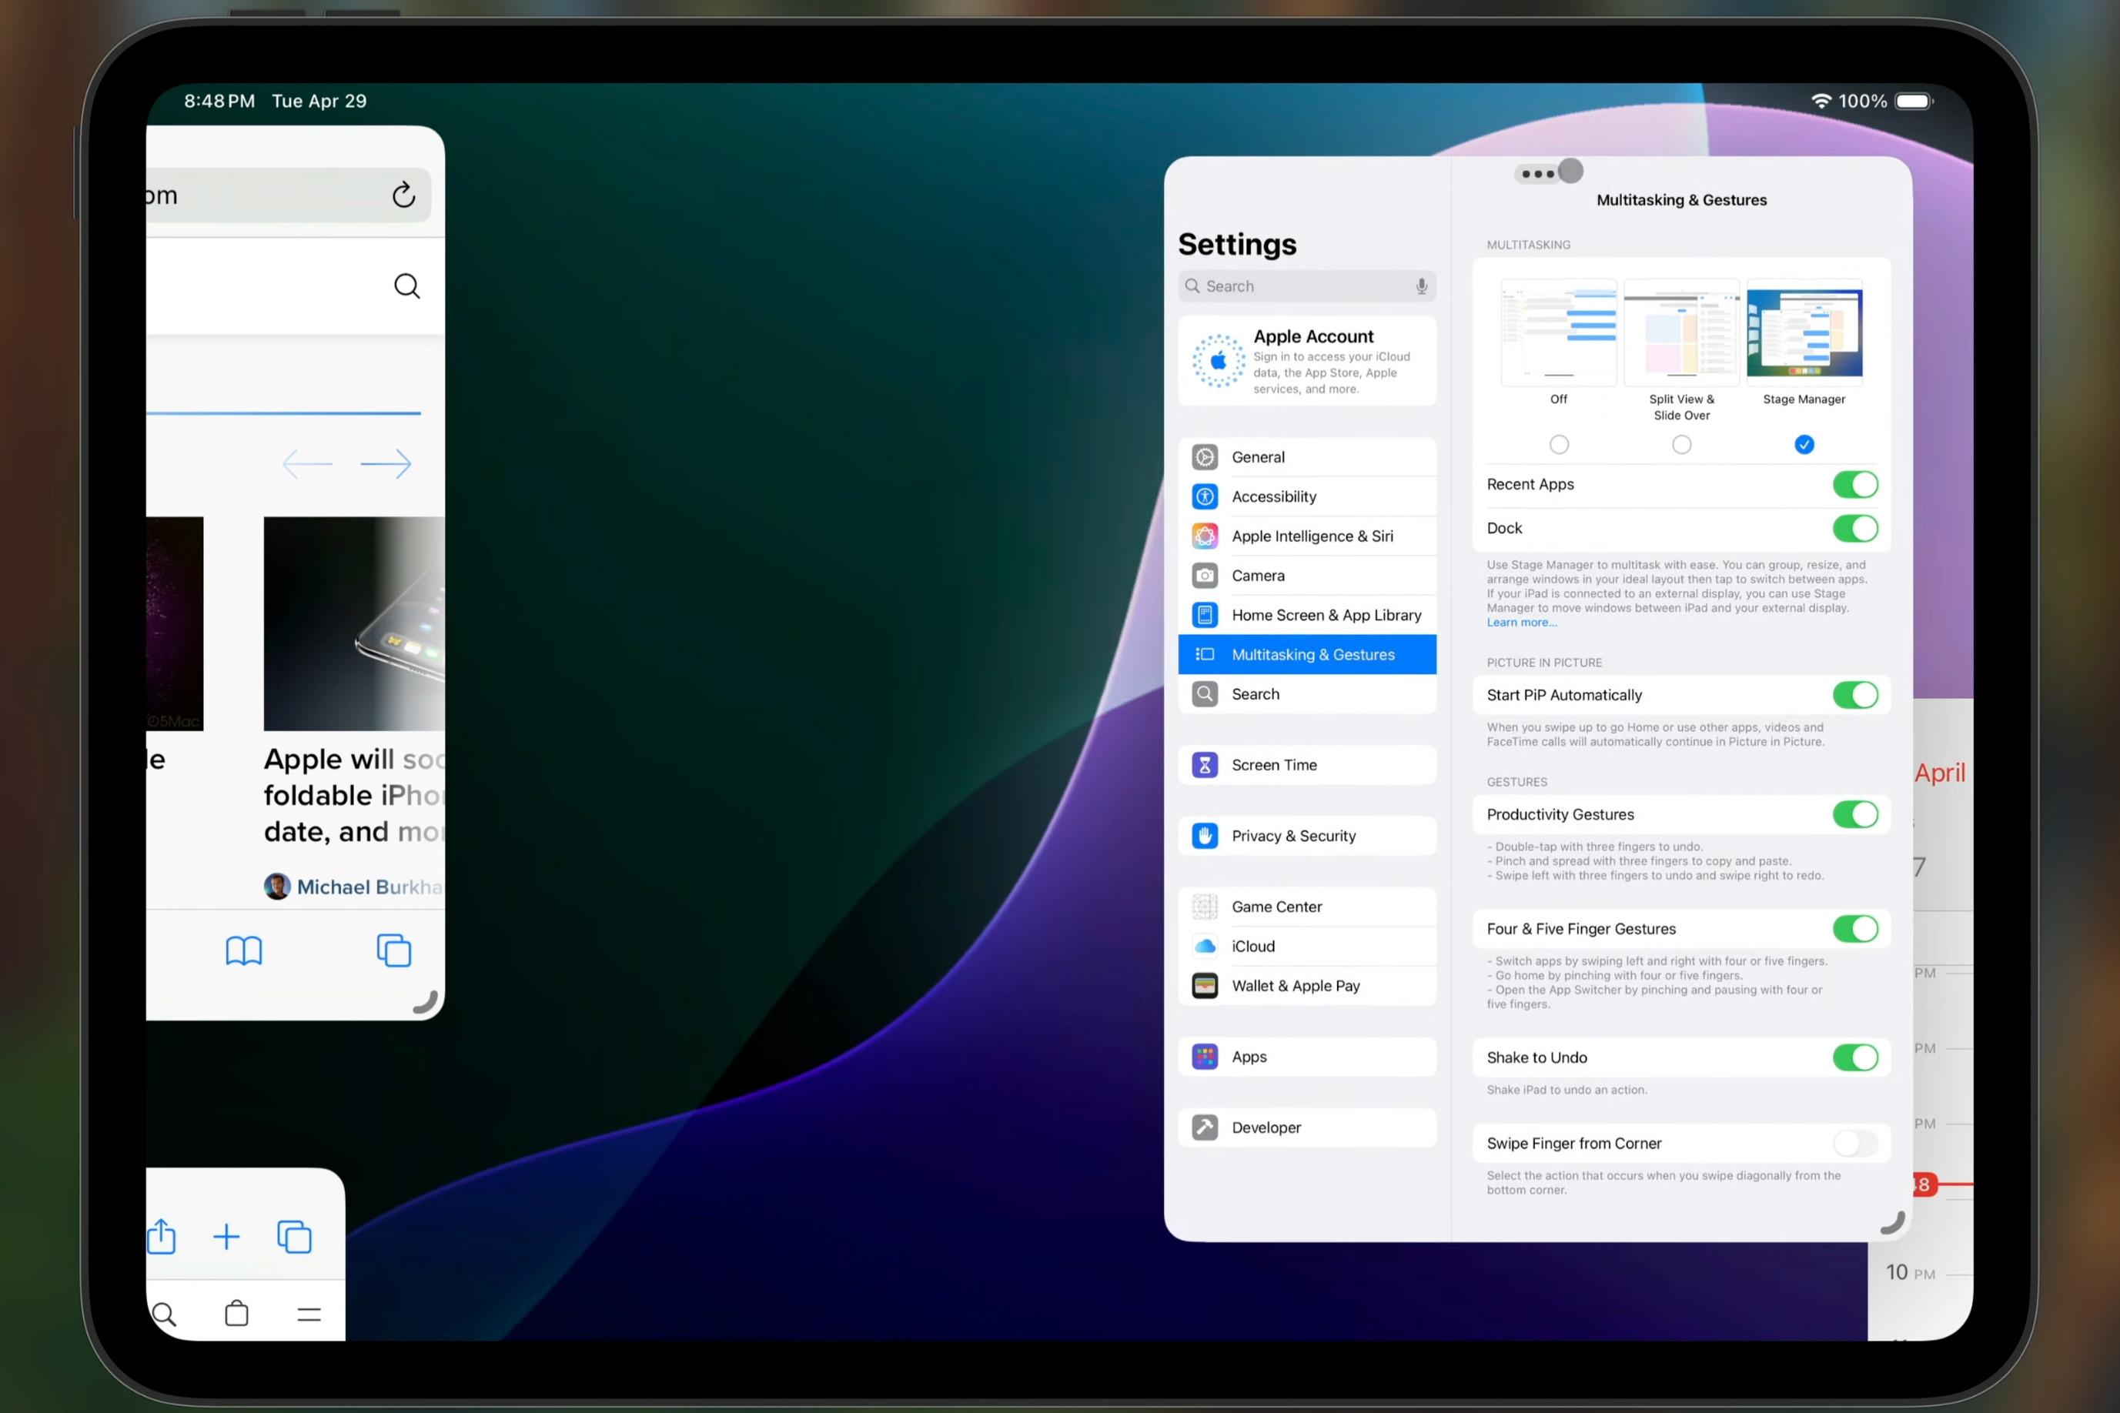Select Multitasking & Gestures in sidebar
The height and width of the screenshot is (1413, 2120).
pyautogui.click(x=1307, y=654)
